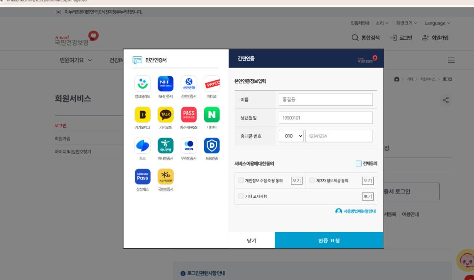Click the header 회원가입 link
Image resolution: width=474 pixels, height=280 pixels.
[x=435, y=38]
